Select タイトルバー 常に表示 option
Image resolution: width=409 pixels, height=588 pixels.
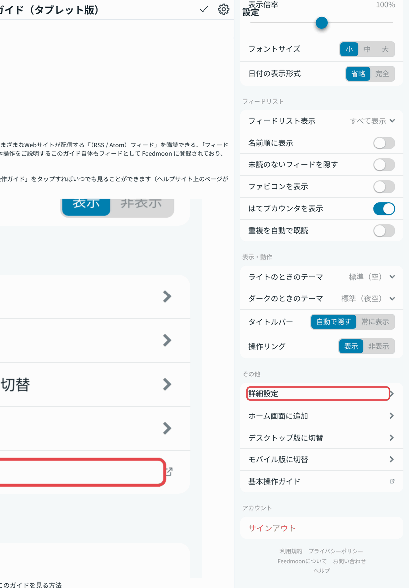coord(375,322)
